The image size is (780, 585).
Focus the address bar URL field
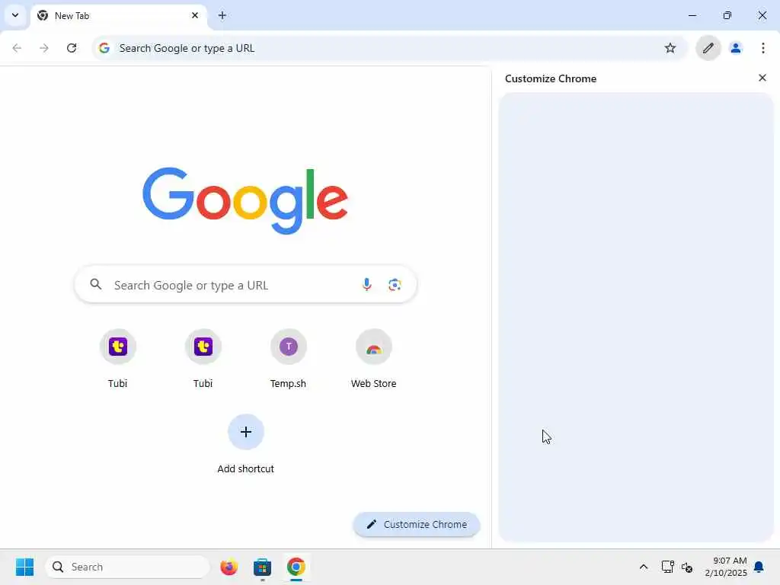click(388, 48)
